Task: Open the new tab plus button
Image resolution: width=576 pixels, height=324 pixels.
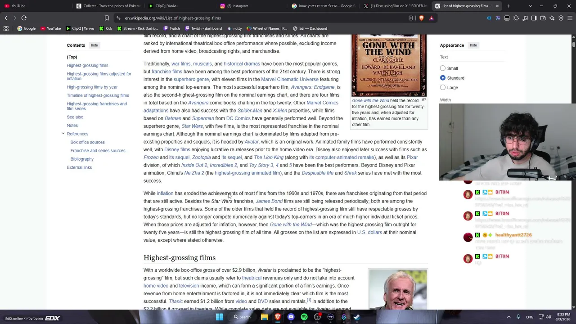Action: click(508, 6)
